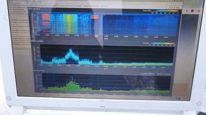
Task: Click the S extension icon in the background browser
Action: [187, 11]
